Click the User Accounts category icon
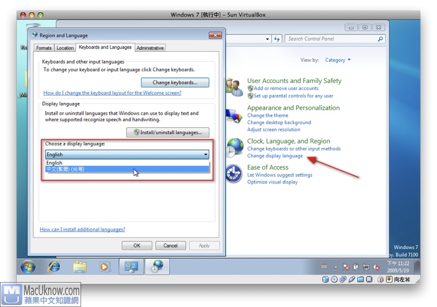Screen dimensions: 437x307 click(234, 87)
